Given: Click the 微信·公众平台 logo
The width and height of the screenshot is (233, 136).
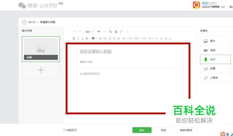Looking at the screenshot, I should [38, 5].
